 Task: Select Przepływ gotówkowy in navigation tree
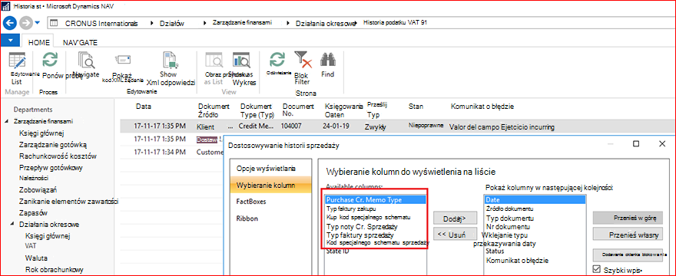pyautogui.click(x=51, y=167)
